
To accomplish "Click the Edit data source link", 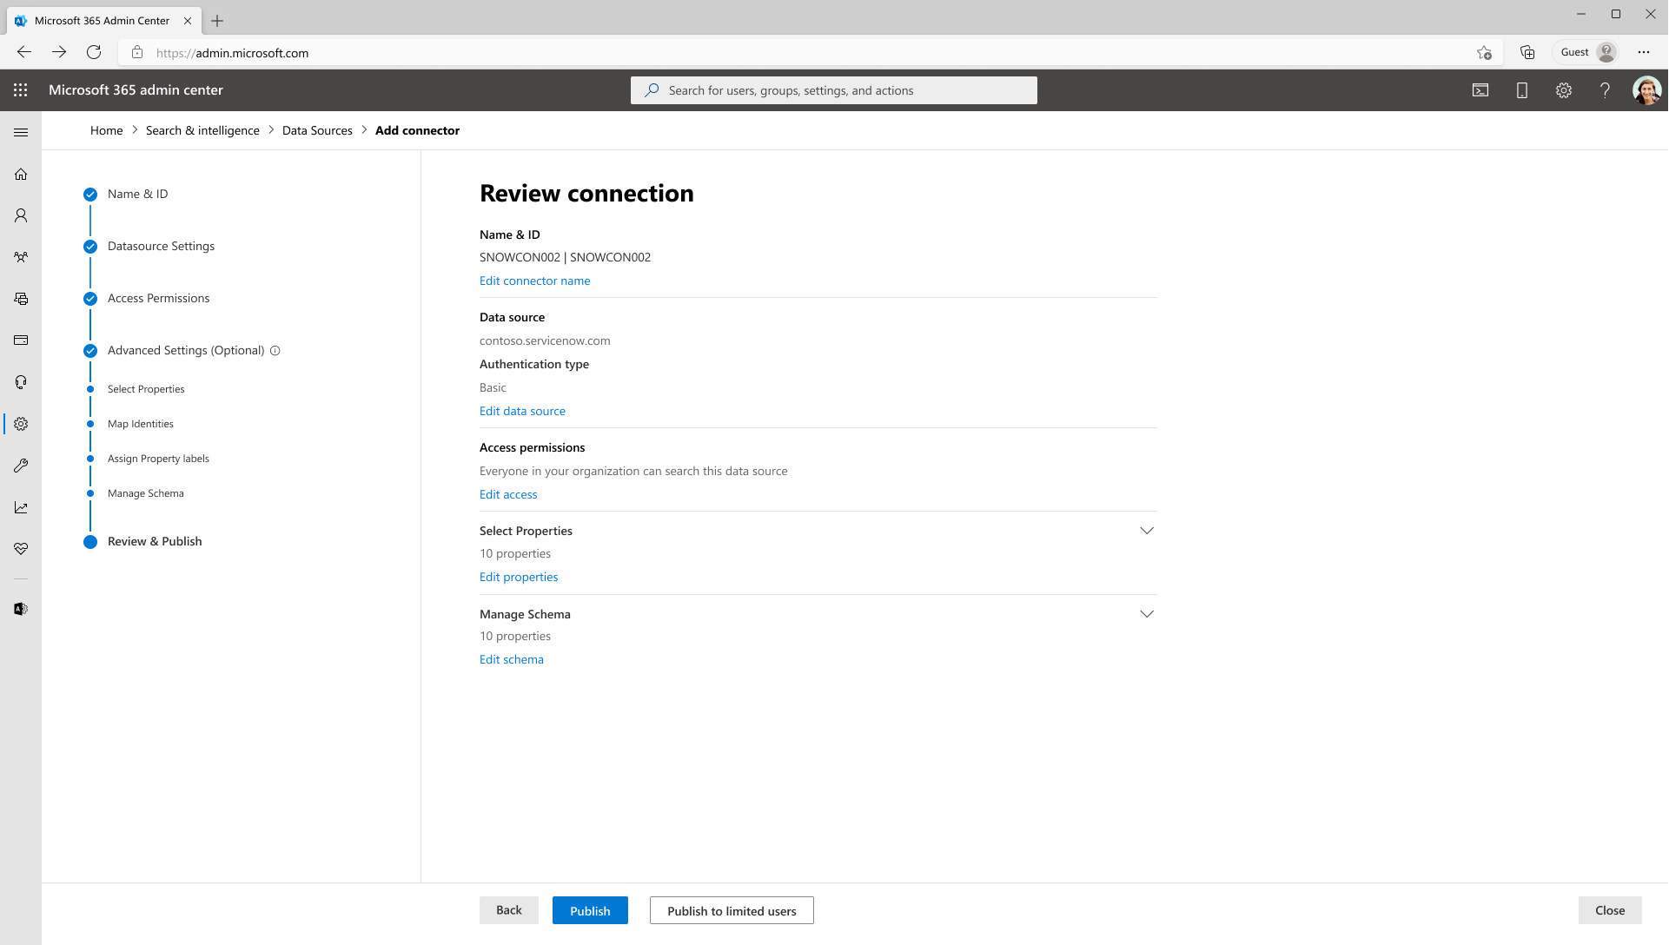I will (523, 410).
